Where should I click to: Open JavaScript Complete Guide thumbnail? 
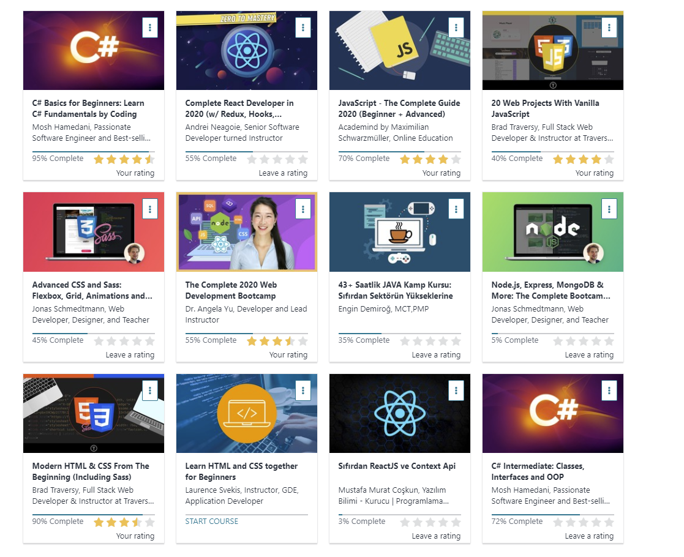pos(400,51)
